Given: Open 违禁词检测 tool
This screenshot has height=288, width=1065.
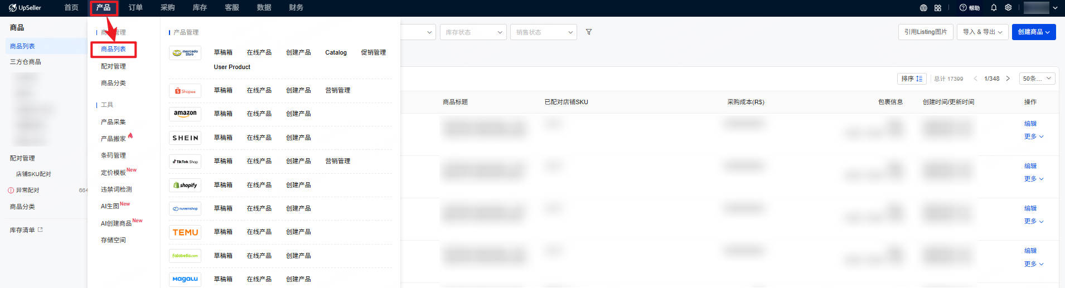Looking at the screenshot, I should (116, 189).
